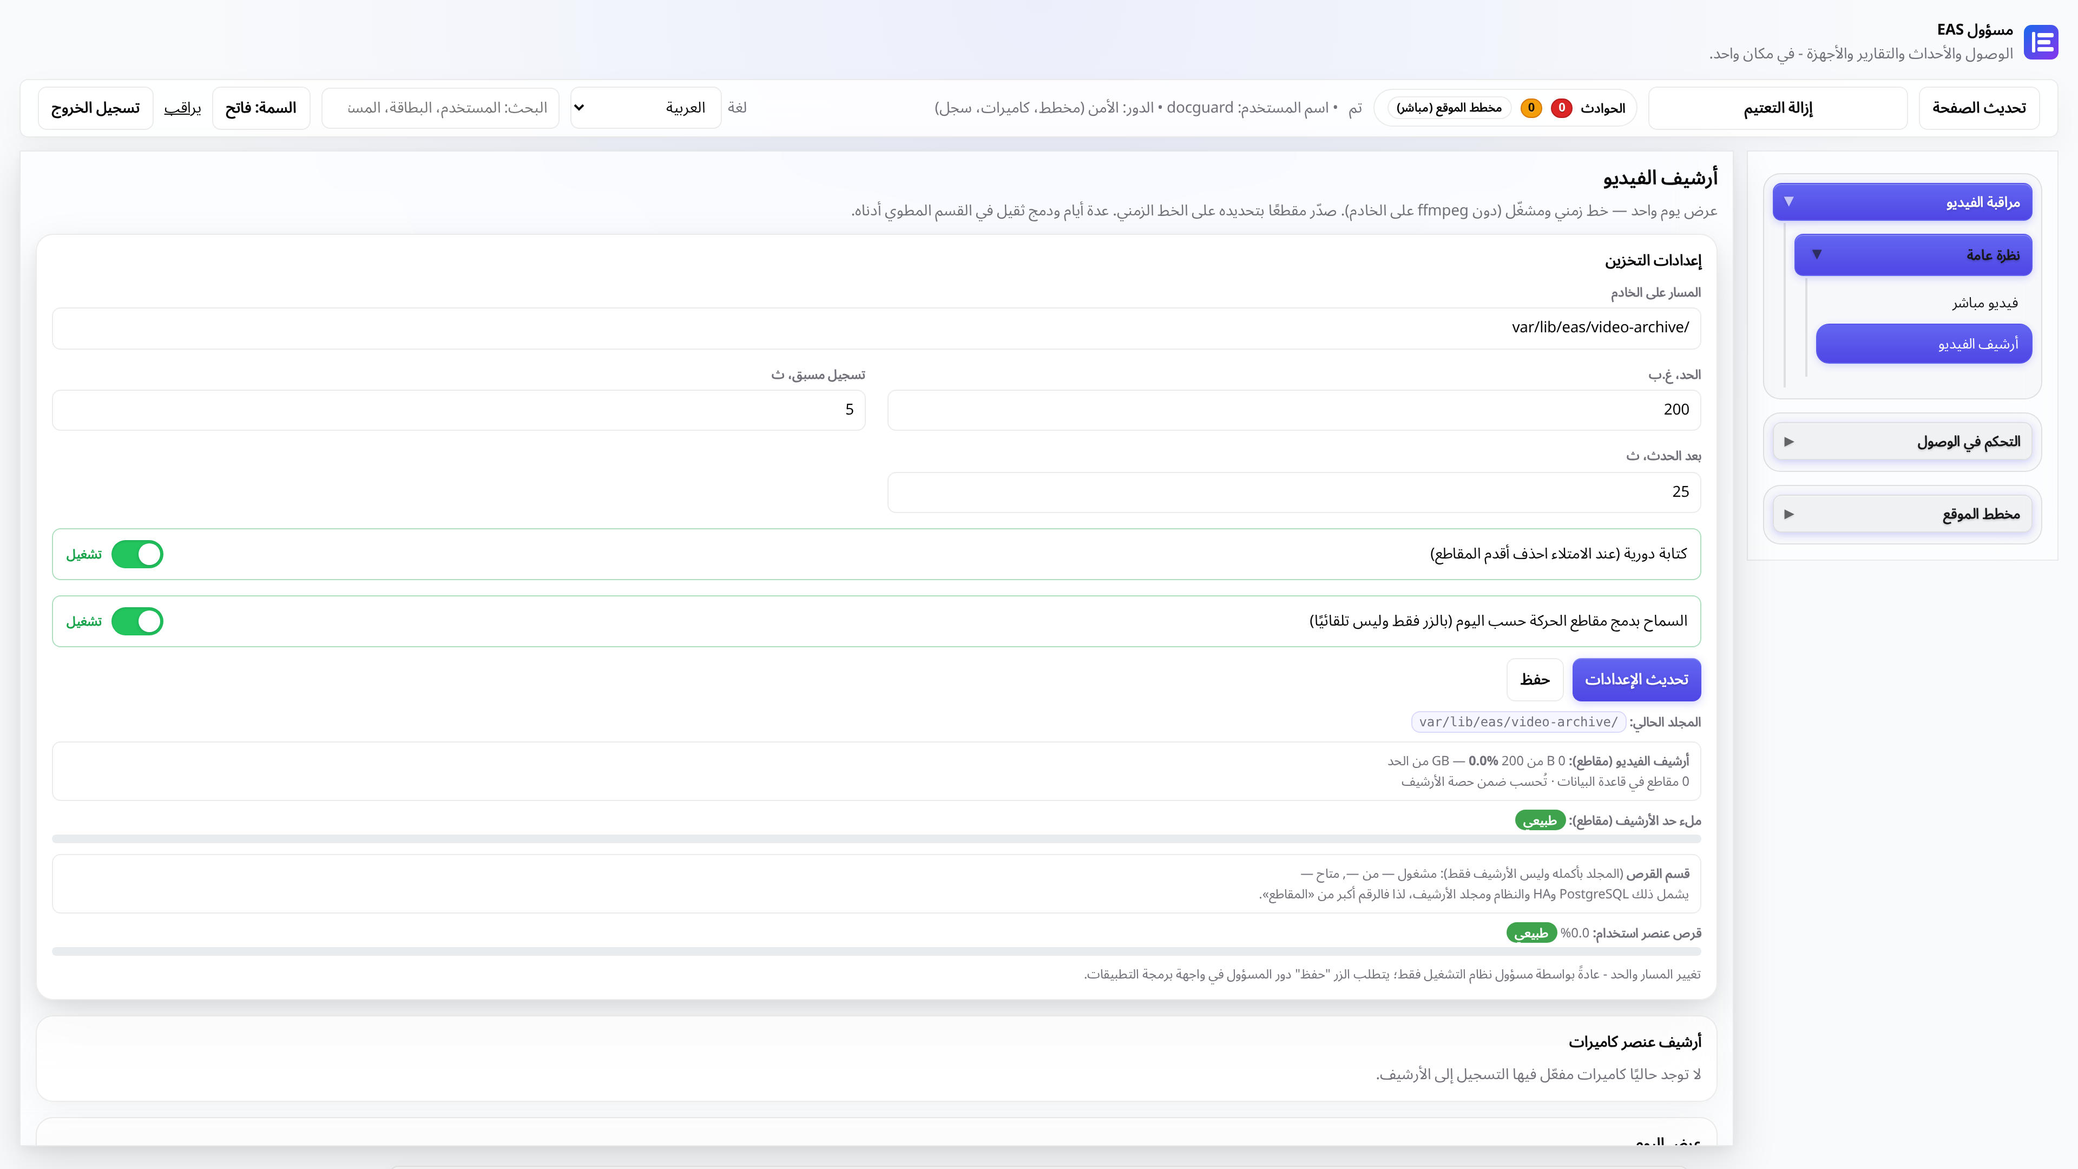Image resolution: width=2078 pixels, height=1169 pixels.
Task: Click تحديث الصفحة refresh button
Action: point(1979,108)
